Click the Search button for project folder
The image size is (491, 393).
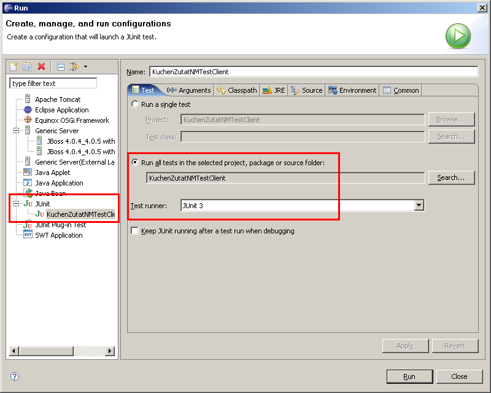(x=451, y=177)
